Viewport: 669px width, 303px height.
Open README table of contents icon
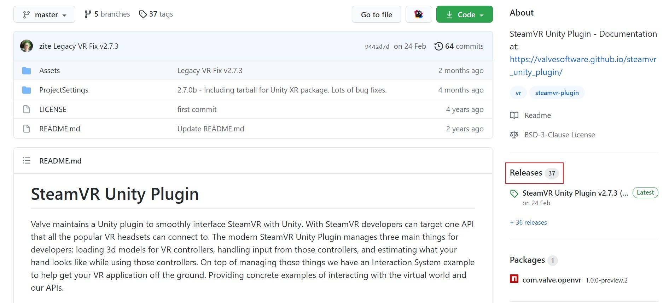pos(27,161)
